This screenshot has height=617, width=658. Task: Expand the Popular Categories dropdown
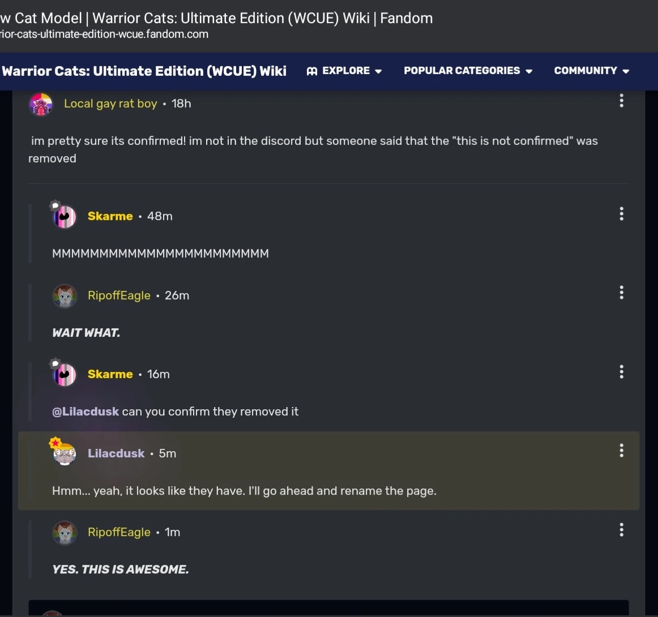(x=468, y=71)
